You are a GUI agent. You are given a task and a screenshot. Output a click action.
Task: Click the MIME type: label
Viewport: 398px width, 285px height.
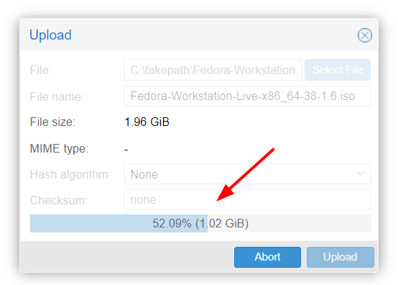click(59, 149)
